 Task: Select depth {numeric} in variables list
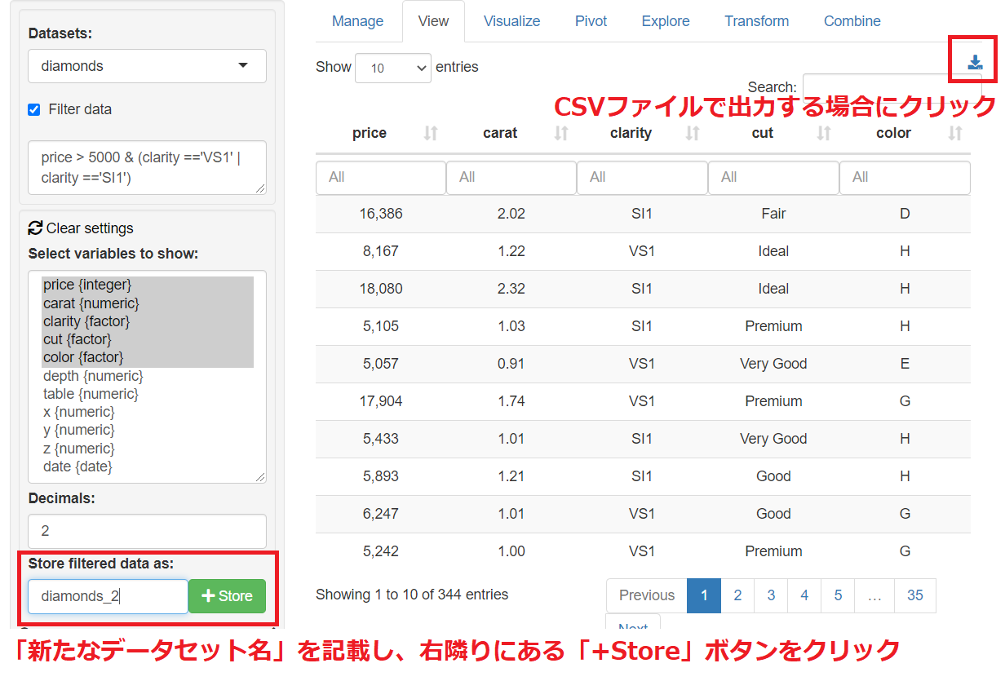pos(93,376)
